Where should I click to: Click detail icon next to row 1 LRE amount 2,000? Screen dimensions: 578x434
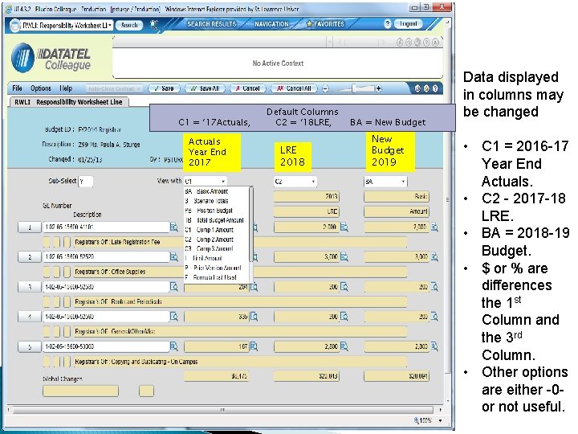344,227
